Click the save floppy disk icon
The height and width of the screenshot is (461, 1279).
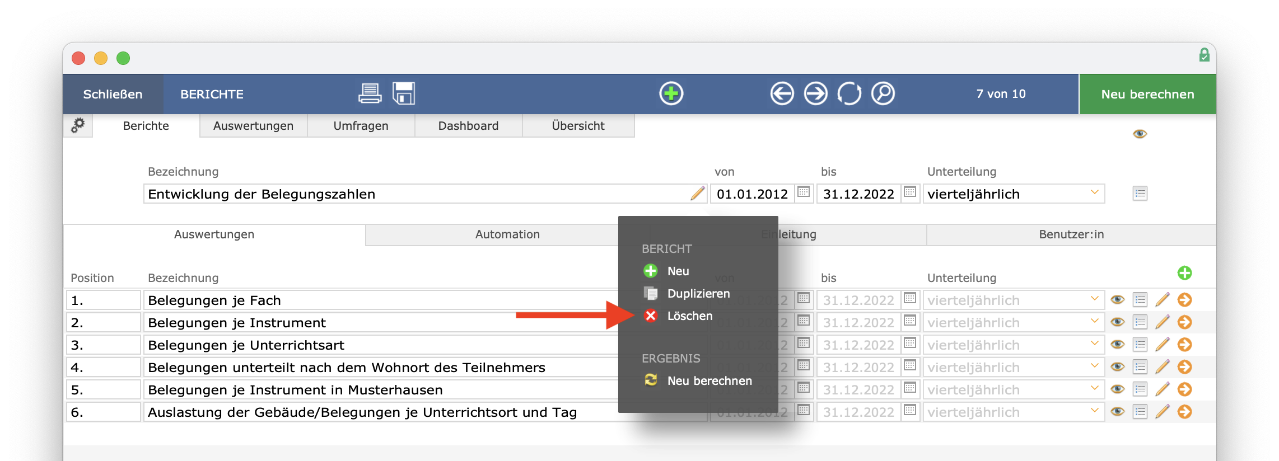[404, 93]
